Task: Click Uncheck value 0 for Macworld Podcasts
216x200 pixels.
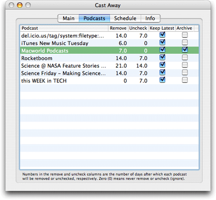Action: tap(146, 51)
